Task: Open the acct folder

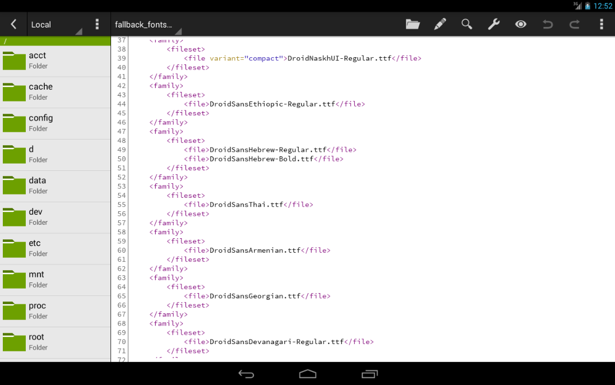Action: click(x=55, y=61)
